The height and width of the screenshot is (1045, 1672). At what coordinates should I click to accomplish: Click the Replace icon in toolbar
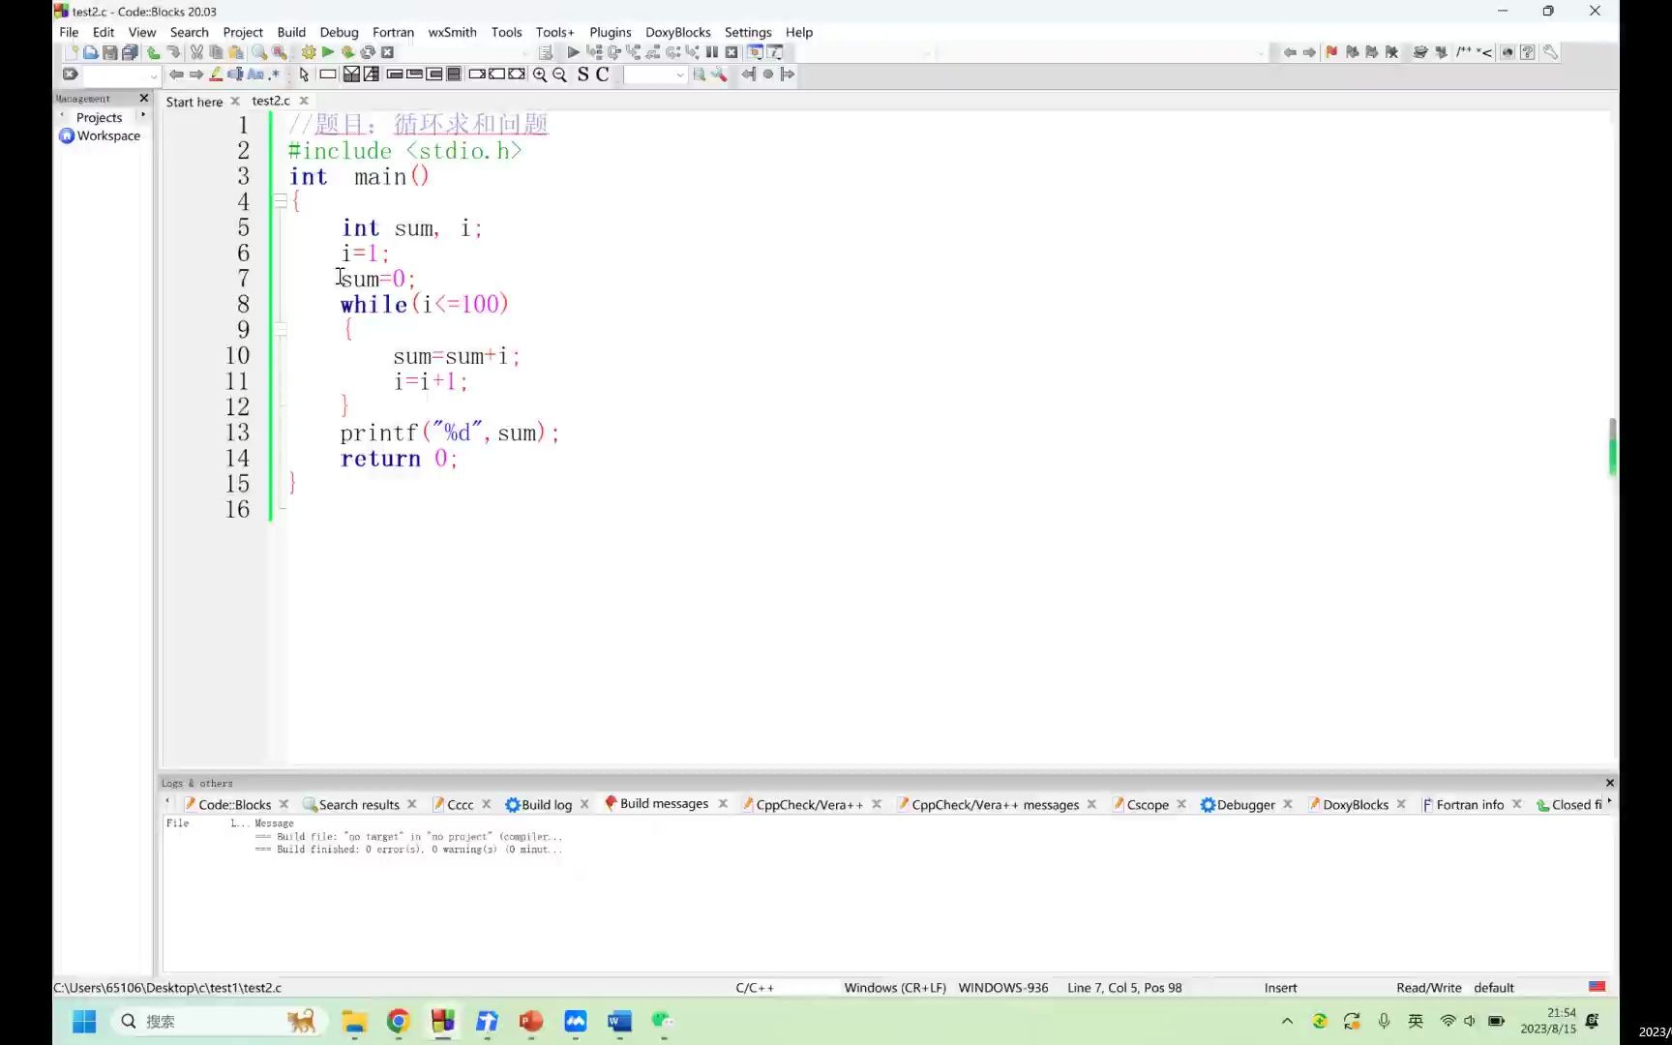coord(279,52)
